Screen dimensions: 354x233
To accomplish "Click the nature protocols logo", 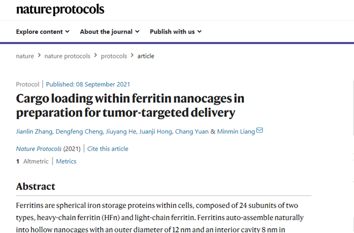I will pyautogui.click(x=60, y=9).
